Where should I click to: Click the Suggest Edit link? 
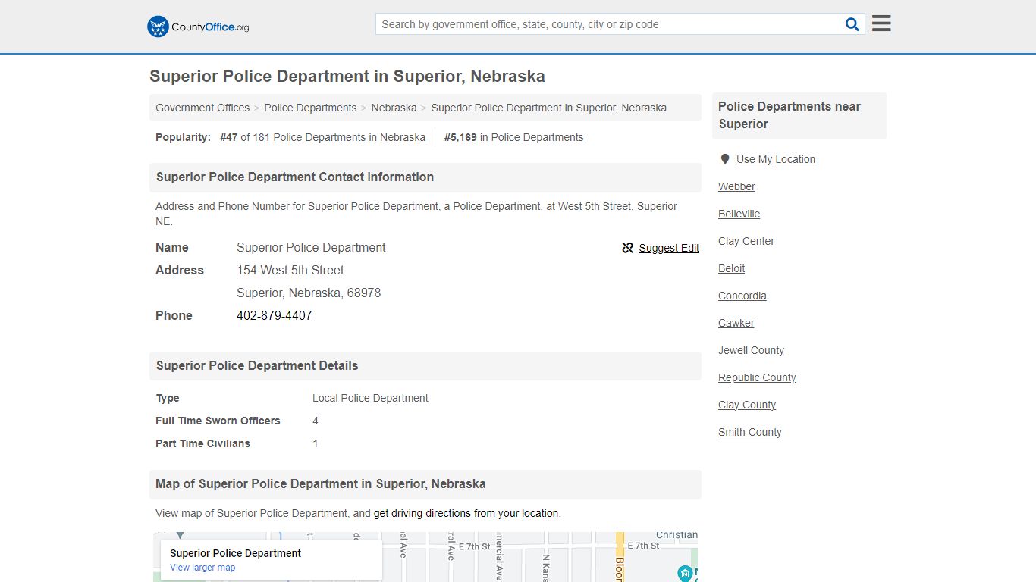click(669, 248)
